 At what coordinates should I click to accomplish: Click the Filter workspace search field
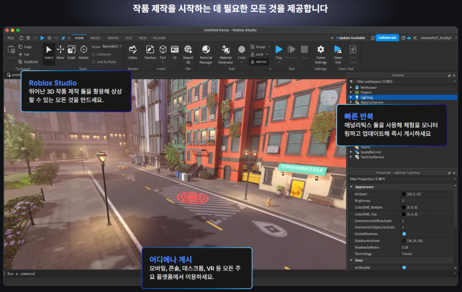(402, 81)
